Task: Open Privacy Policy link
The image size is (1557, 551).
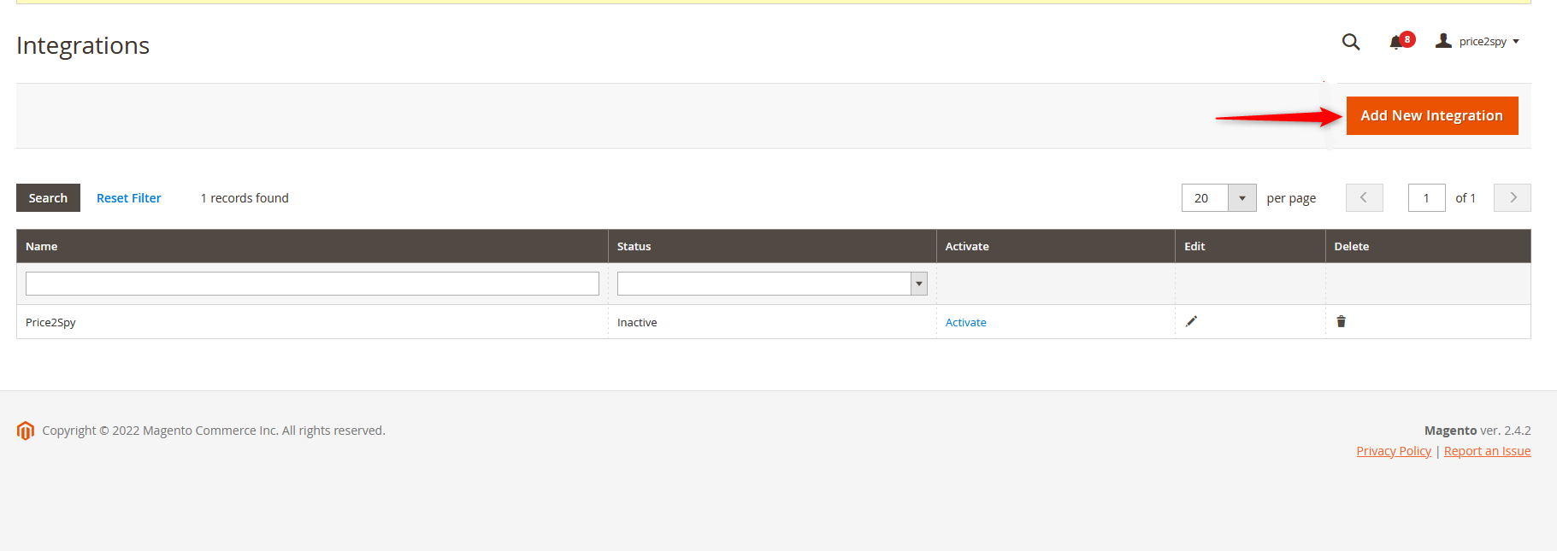Action: click(x=1394, y=451)
